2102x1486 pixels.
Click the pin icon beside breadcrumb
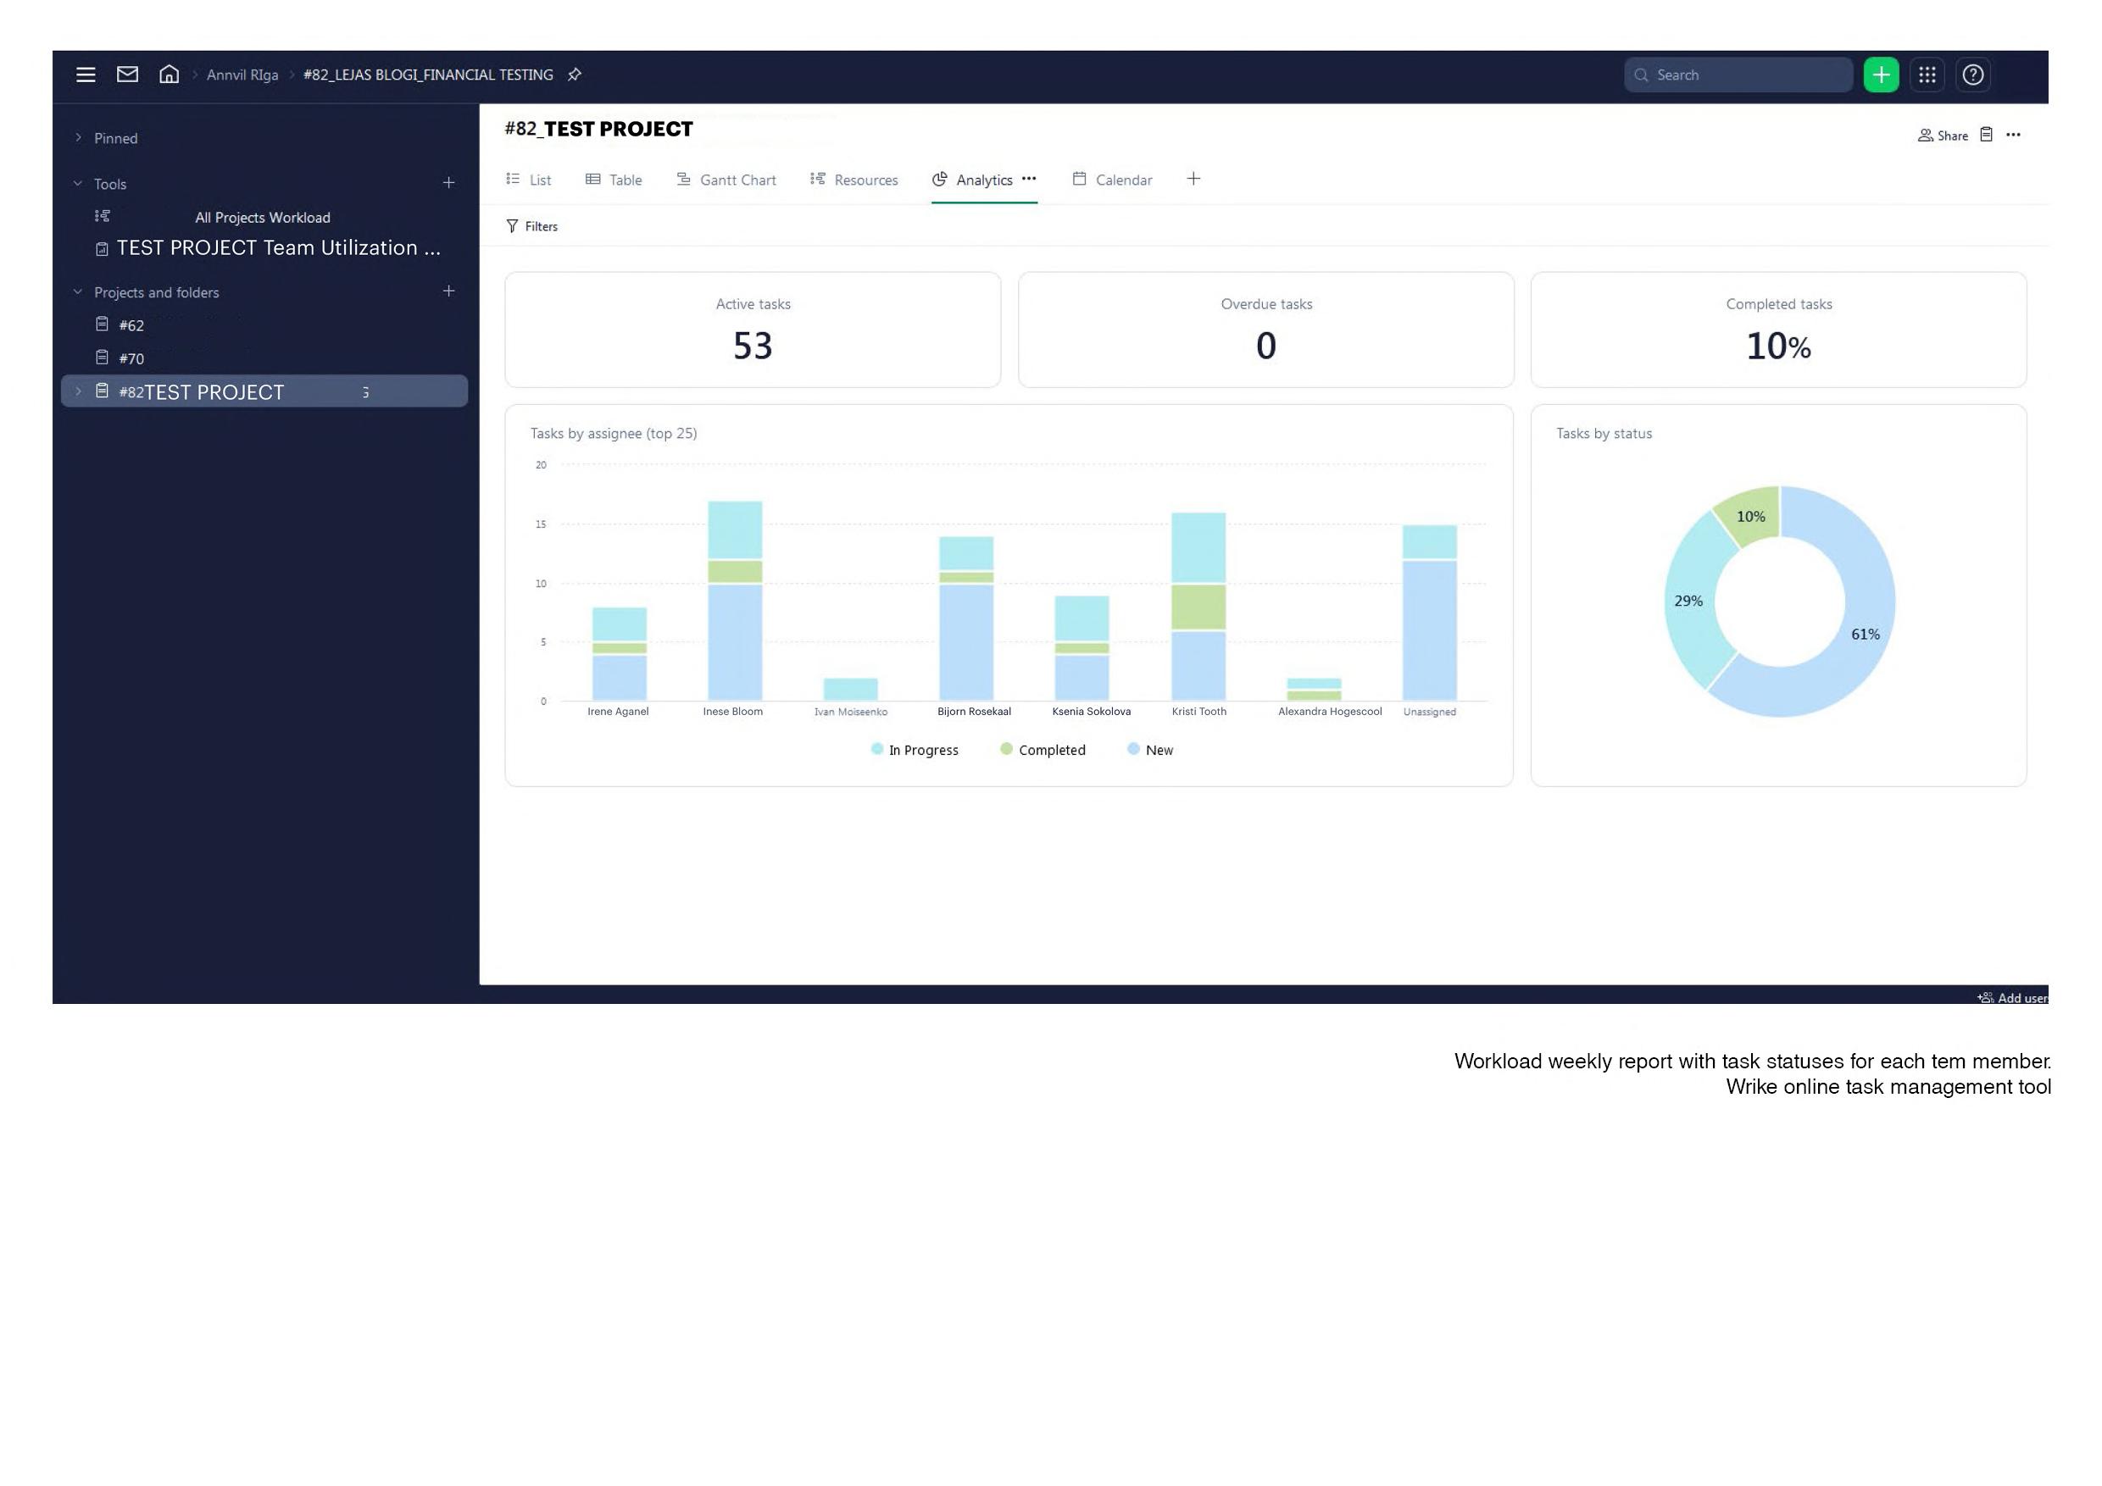574,75
